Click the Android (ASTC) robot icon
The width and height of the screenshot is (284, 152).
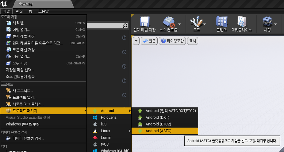coord(140,131)
